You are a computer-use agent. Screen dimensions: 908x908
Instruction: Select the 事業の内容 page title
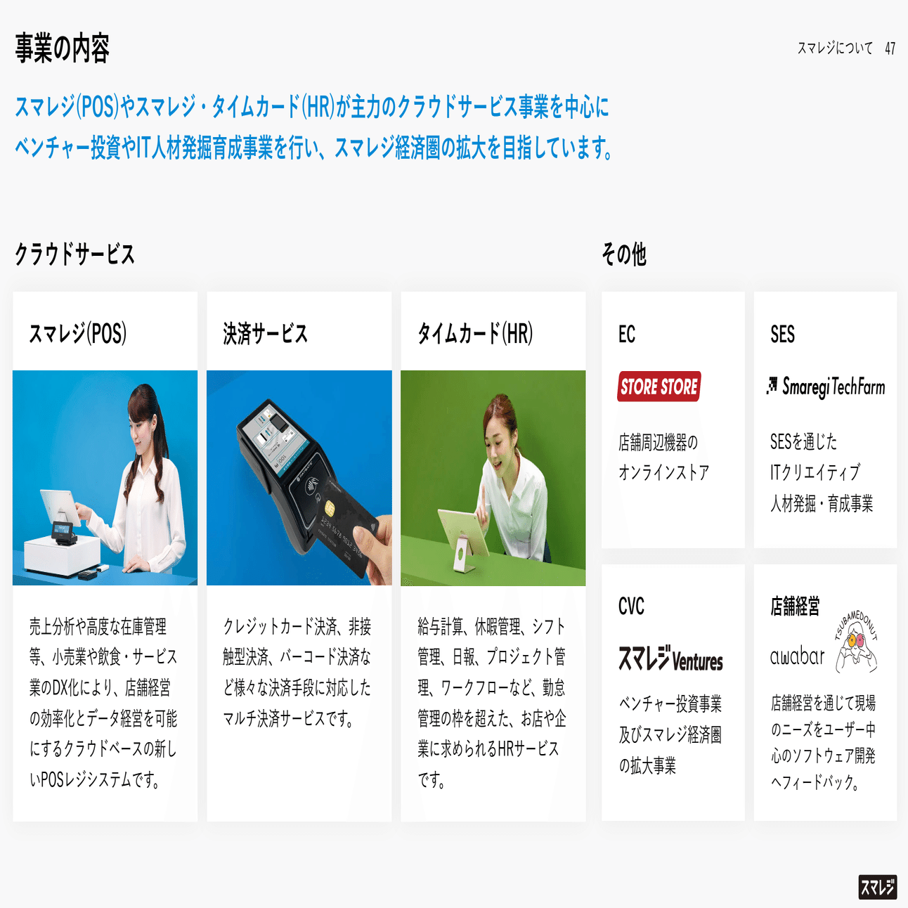click(x=63, y=48)
